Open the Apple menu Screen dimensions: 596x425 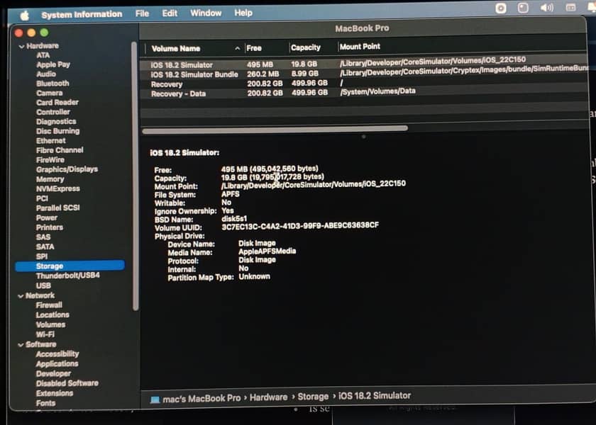[25, 16]
